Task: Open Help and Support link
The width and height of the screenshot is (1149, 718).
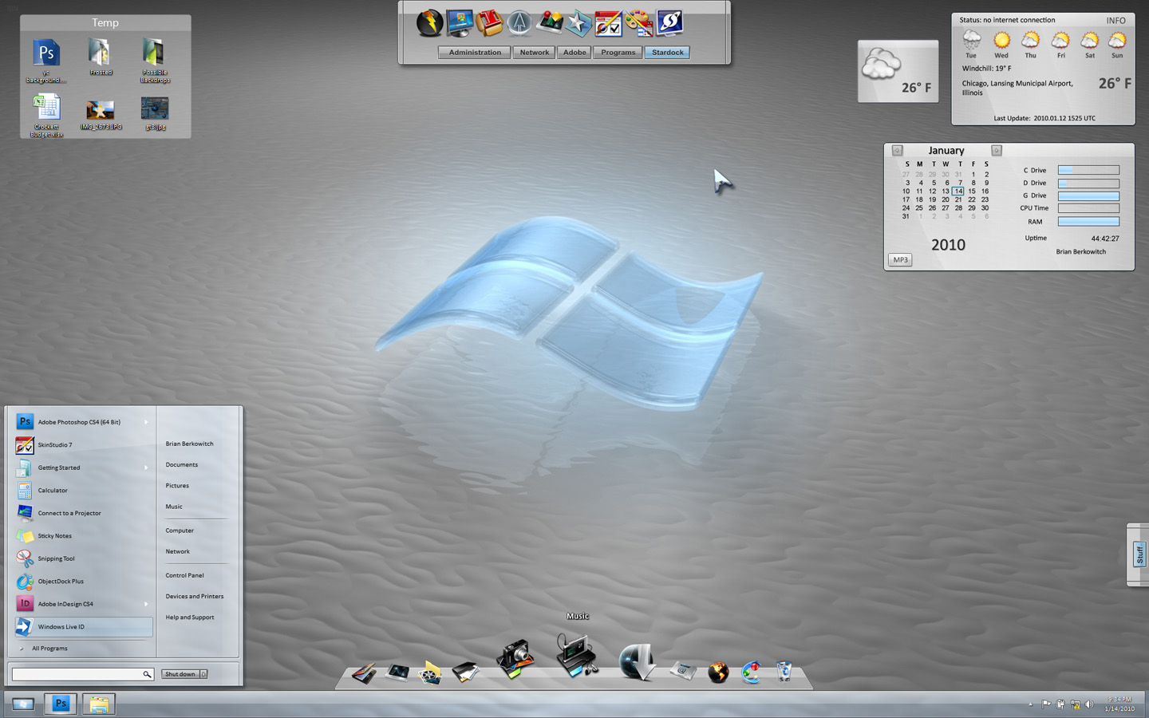Action: tap(190, 617)
